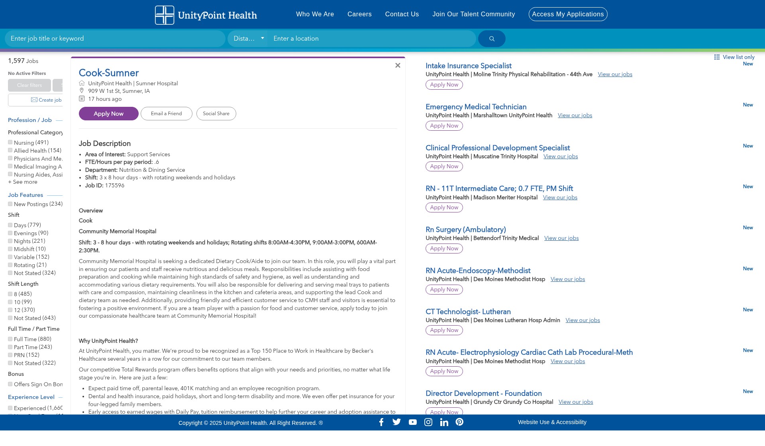Viewport: 765px width, 446px height.
Task: Open UnityPoint LinkedIn page icon
Action: coord(444,422)
